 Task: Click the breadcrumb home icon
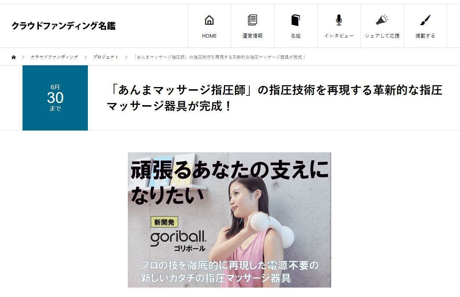(x=14, y=57)
